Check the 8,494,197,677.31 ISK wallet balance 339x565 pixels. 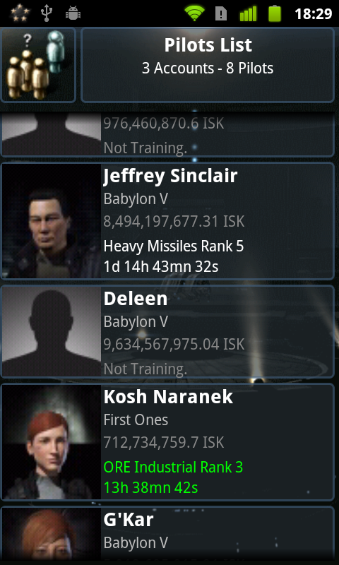(174, 222)
